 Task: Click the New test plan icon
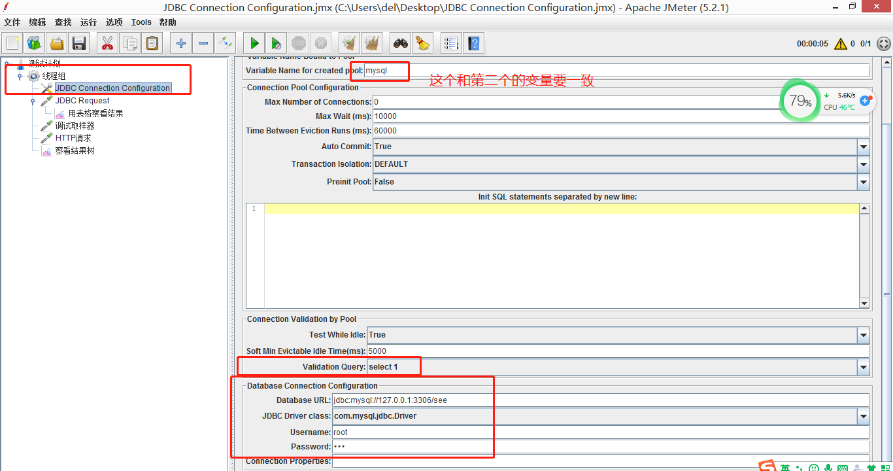[12, 44]
